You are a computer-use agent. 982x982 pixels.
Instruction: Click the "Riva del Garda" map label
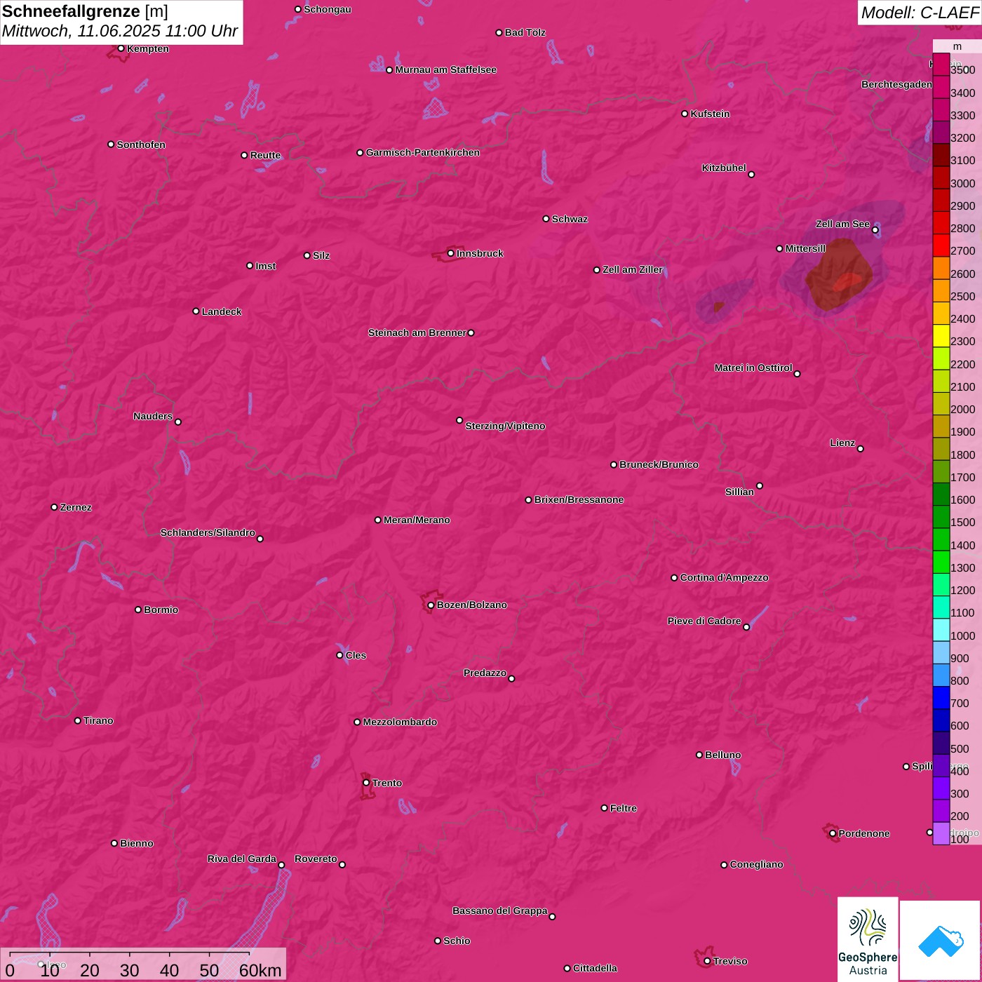[x=242, y=859]
